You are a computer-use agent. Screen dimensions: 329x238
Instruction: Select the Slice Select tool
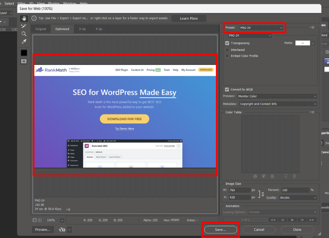pyautogui.click(x=24, y=26)
